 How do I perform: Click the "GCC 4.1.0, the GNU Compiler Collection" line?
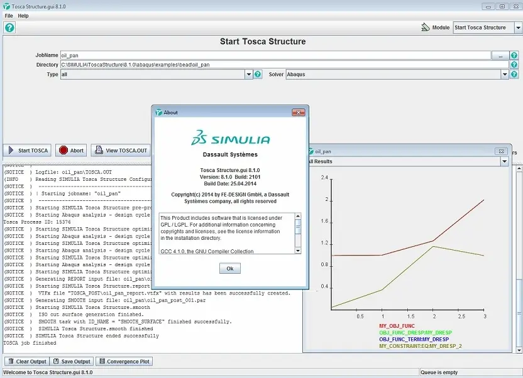coord(207,251)
